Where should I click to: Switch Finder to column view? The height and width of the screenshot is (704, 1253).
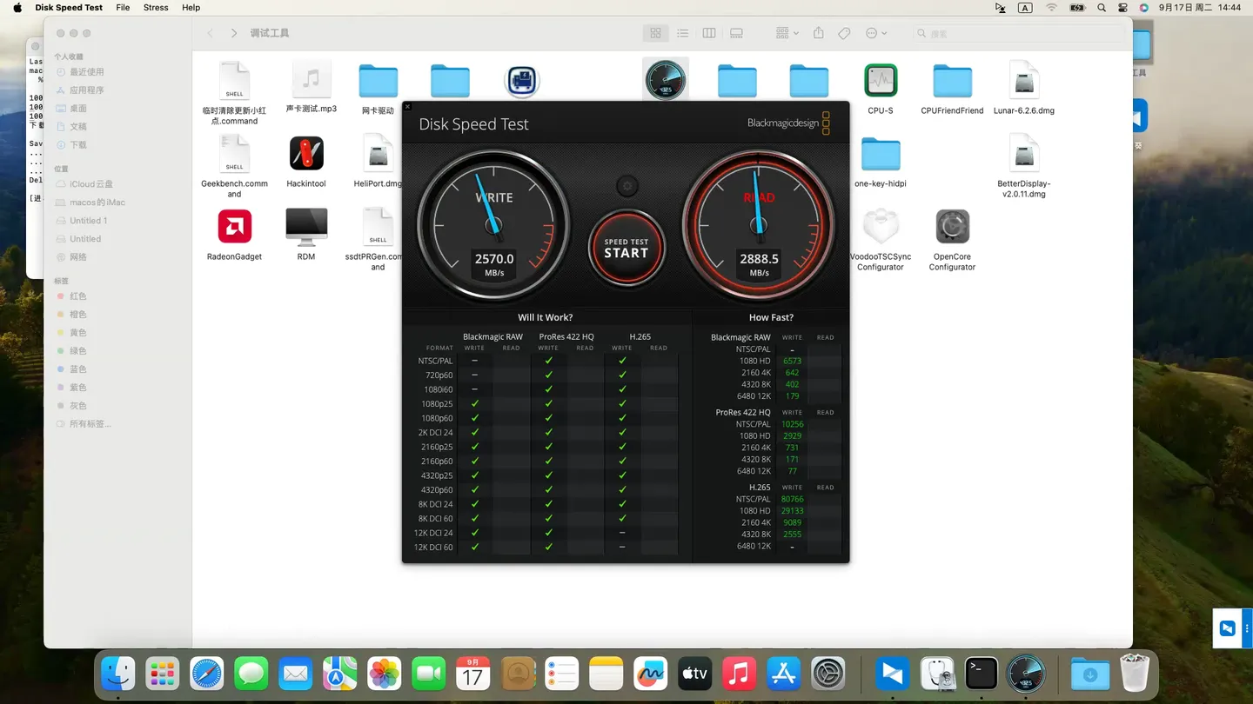click(x=709, y=32)
